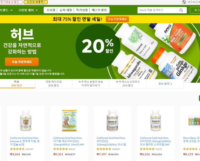200x161 pixels.
Task: Select the 슈퍼 세일 menu item
Action: click(x=66, y=10)
